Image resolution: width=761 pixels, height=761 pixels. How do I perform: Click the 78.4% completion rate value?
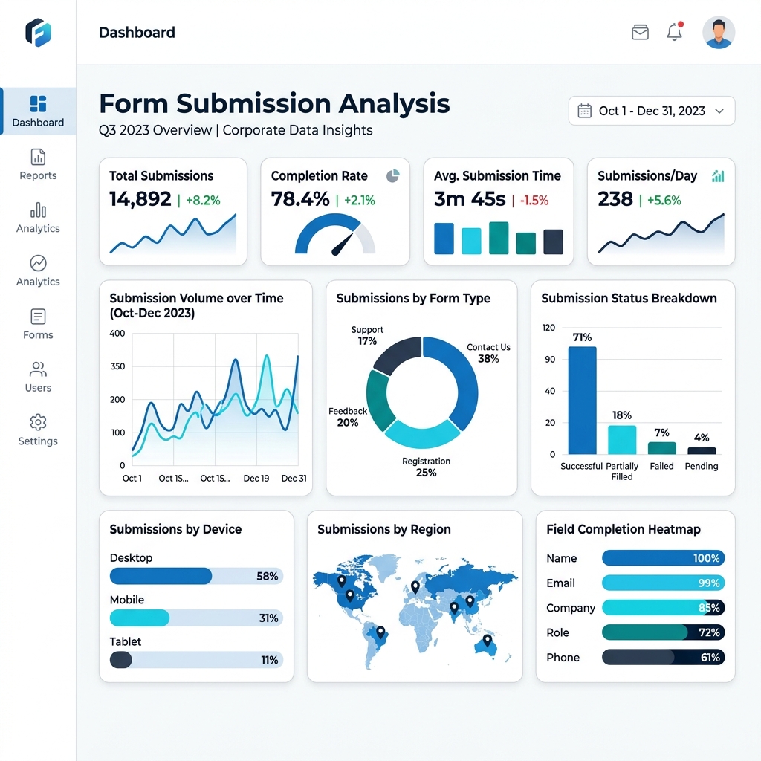click(x=300, y=199)
